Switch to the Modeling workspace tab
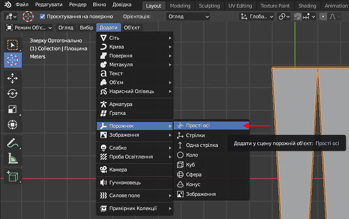The width and height of the screenshot is (349, 219). point(180,6)
